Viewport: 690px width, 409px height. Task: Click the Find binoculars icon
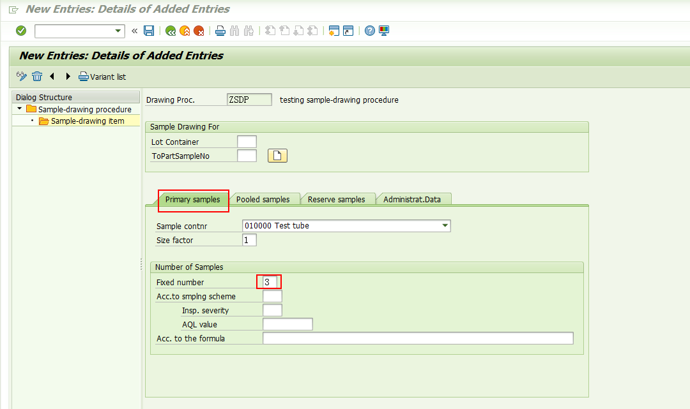click(x=234, y=31)
